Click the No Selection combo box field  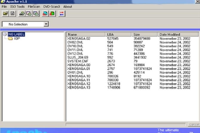(25, 24)
